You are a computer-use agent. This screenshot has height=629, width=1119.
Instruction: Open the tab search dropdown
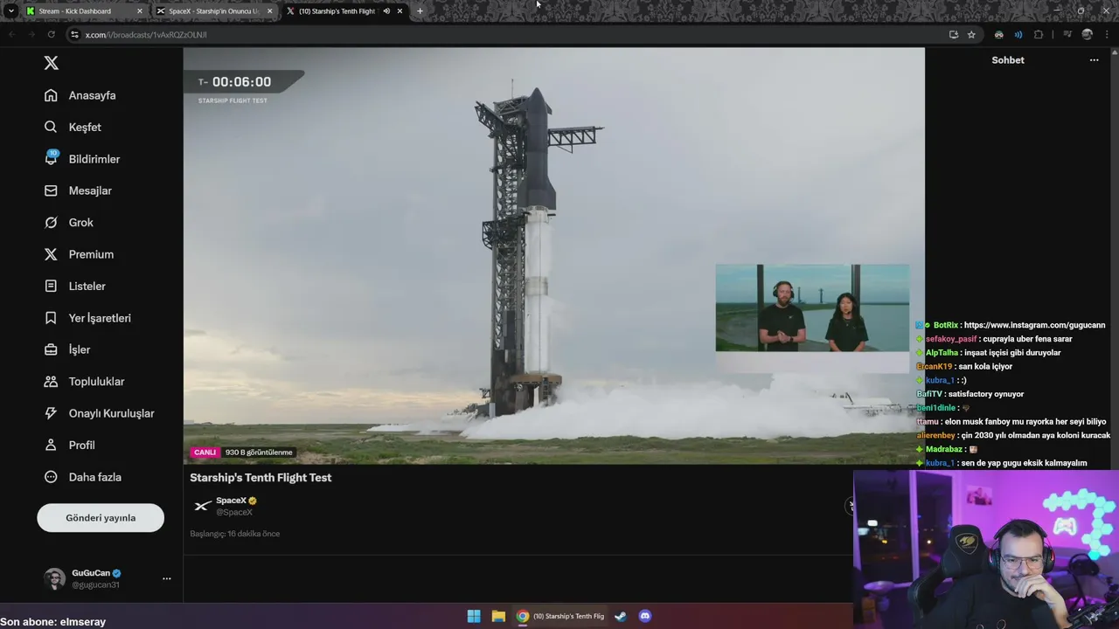click(10, 11)
